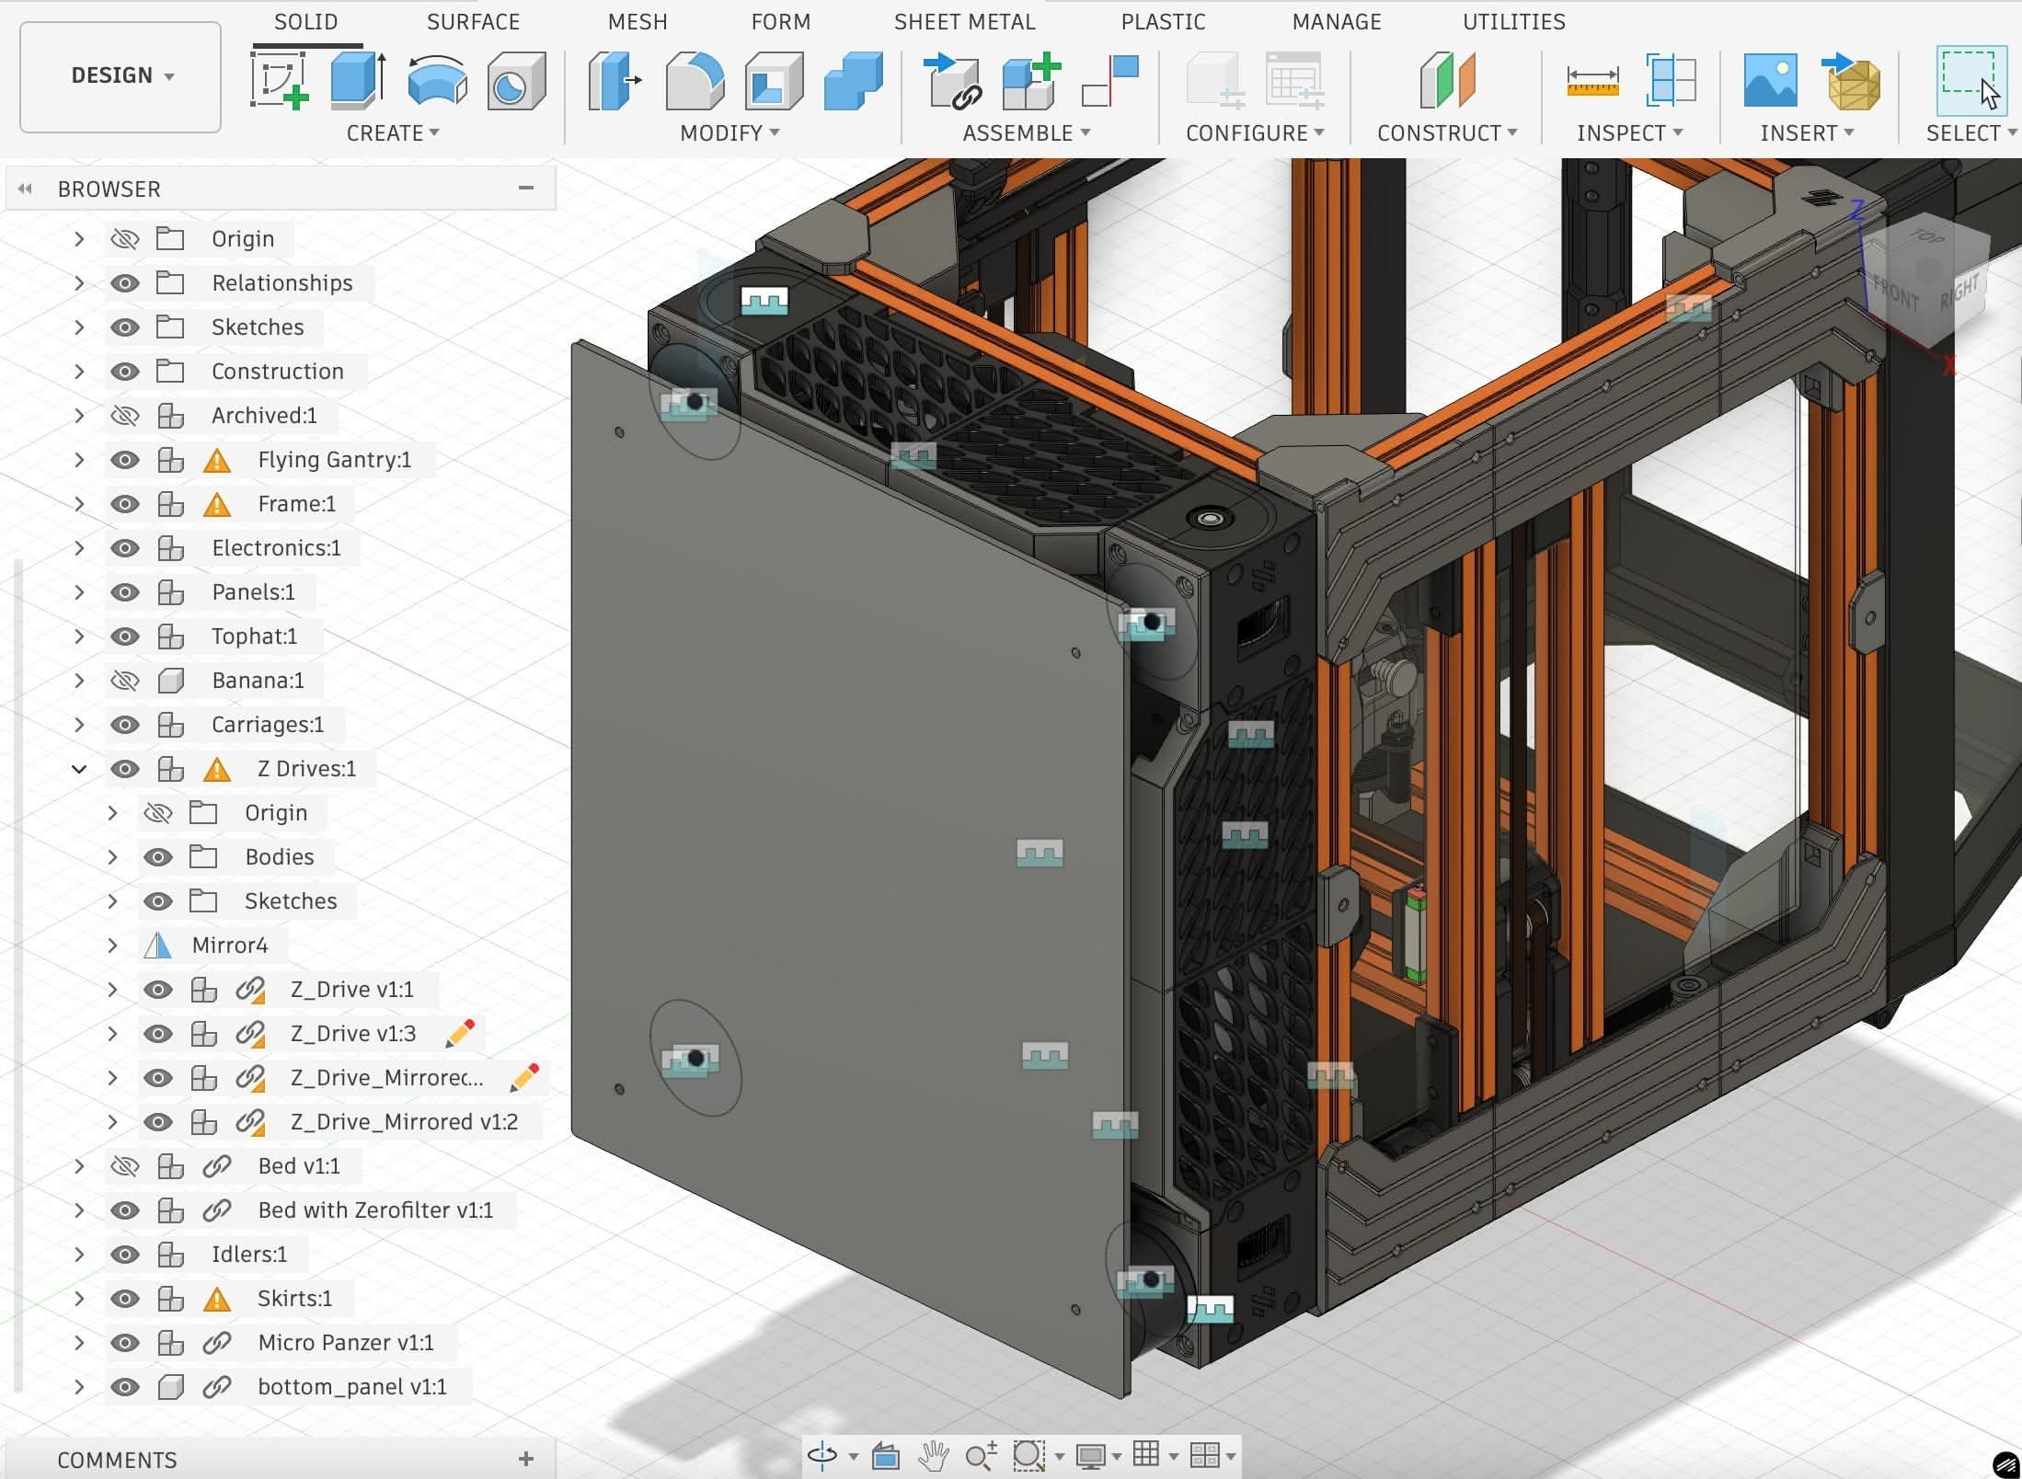The image size is (2022, 1479).
Task: Expand the Flying Gantry:1 component
Action: tap(79, 460)
